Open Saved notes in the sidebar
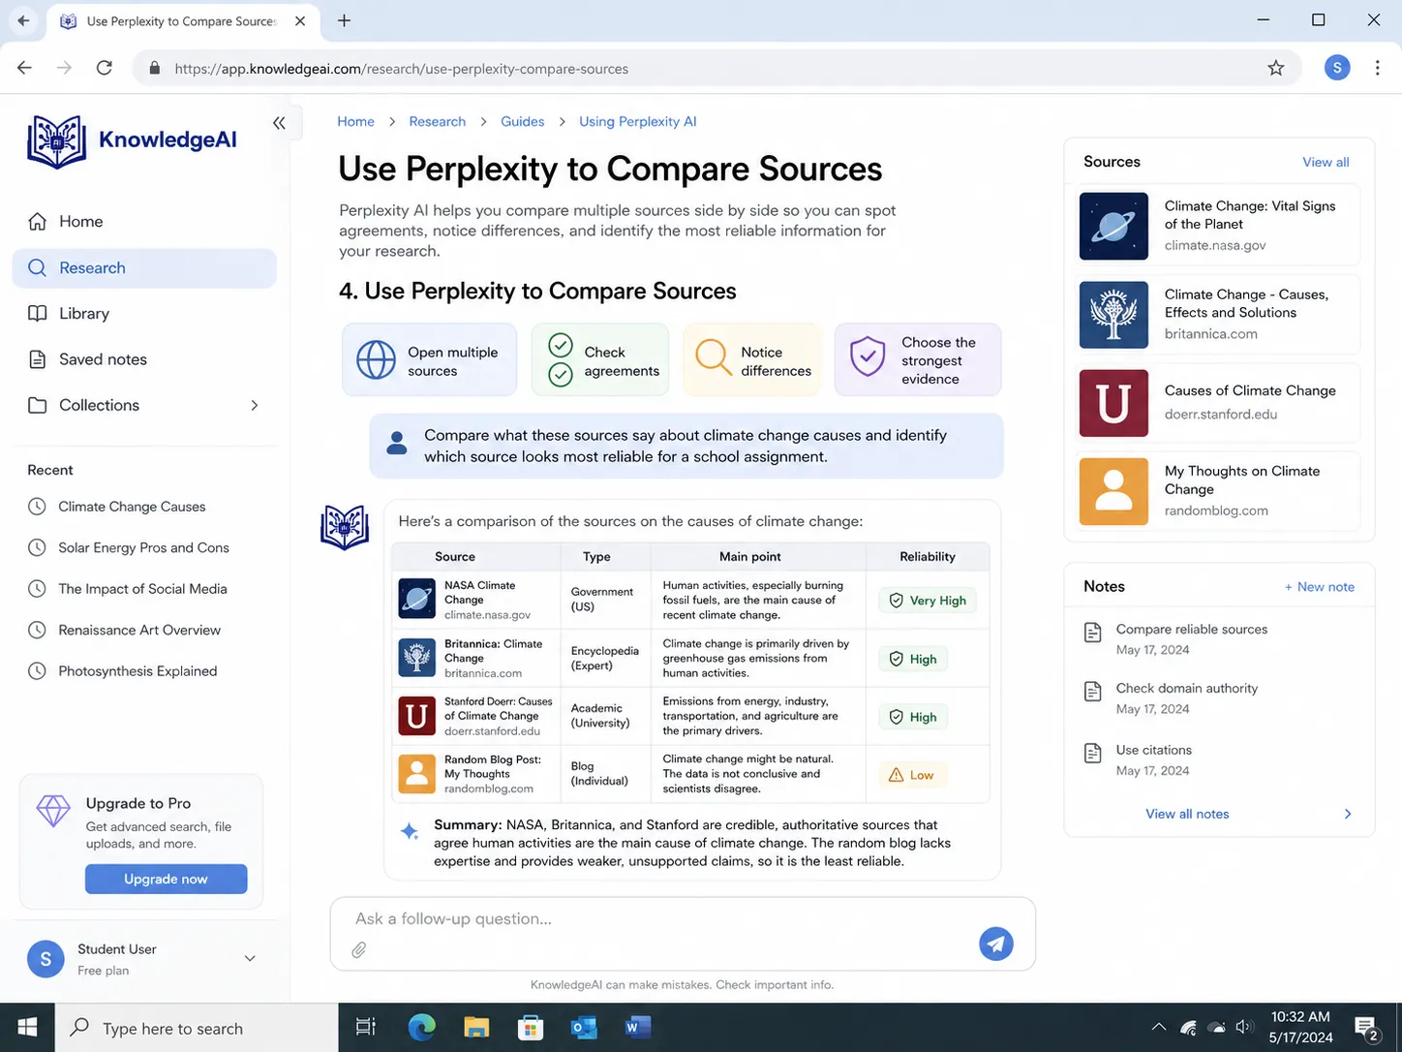The width and height of the screenshot is (1402, 1052). click(x=144, y=359)
